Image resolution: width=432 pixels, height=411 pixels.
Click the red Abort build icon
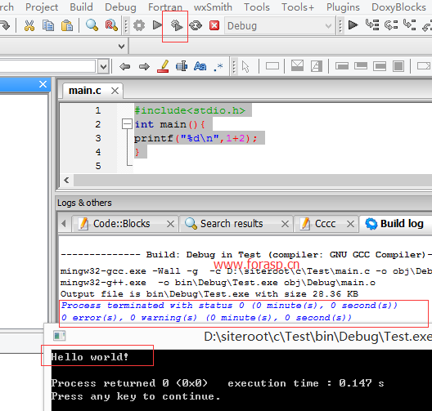tap(214, 25)
